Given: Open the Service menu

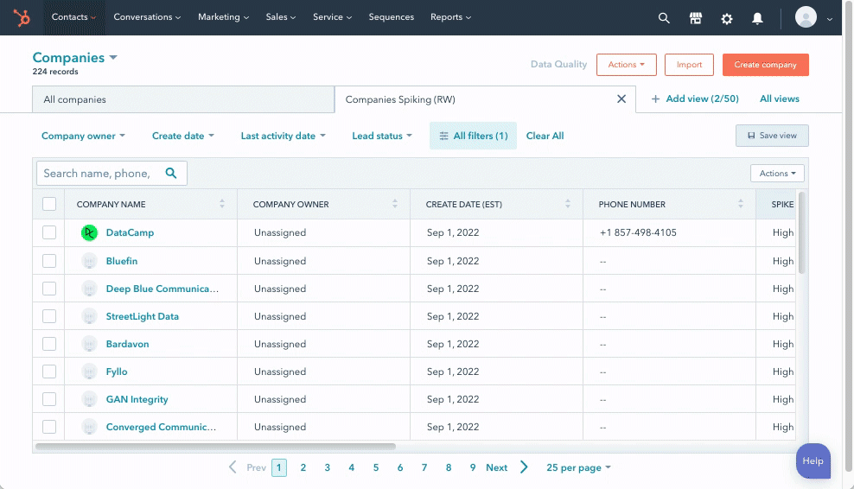Looking at the screenshot, I should point(332,17).
